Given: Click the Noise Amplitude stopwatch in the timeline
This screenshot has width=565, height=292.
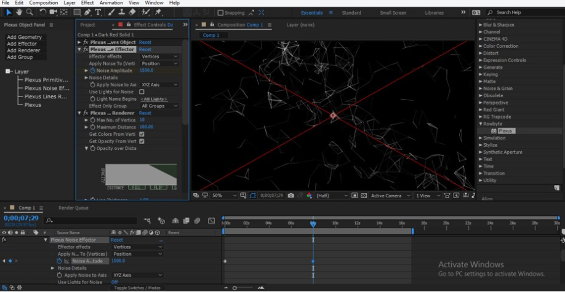Looking at the screenshot, I should point(60,261).
